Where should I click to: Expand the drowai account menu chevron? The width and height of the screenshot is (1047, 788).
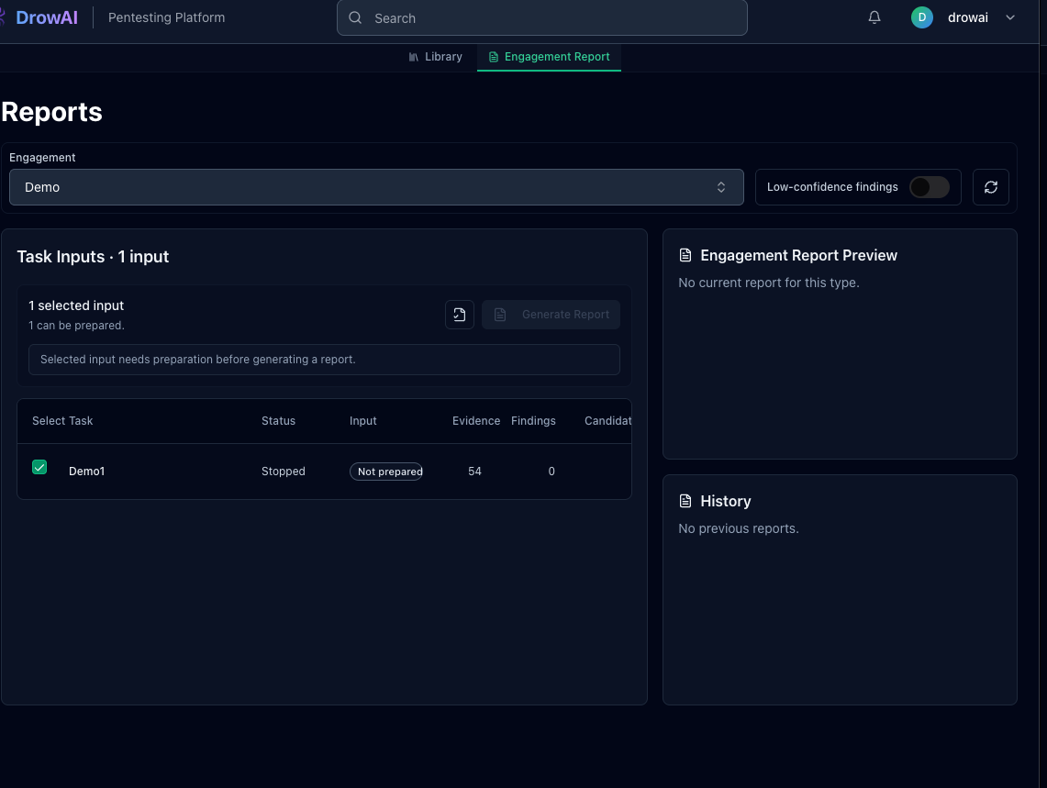(1010, 17)
